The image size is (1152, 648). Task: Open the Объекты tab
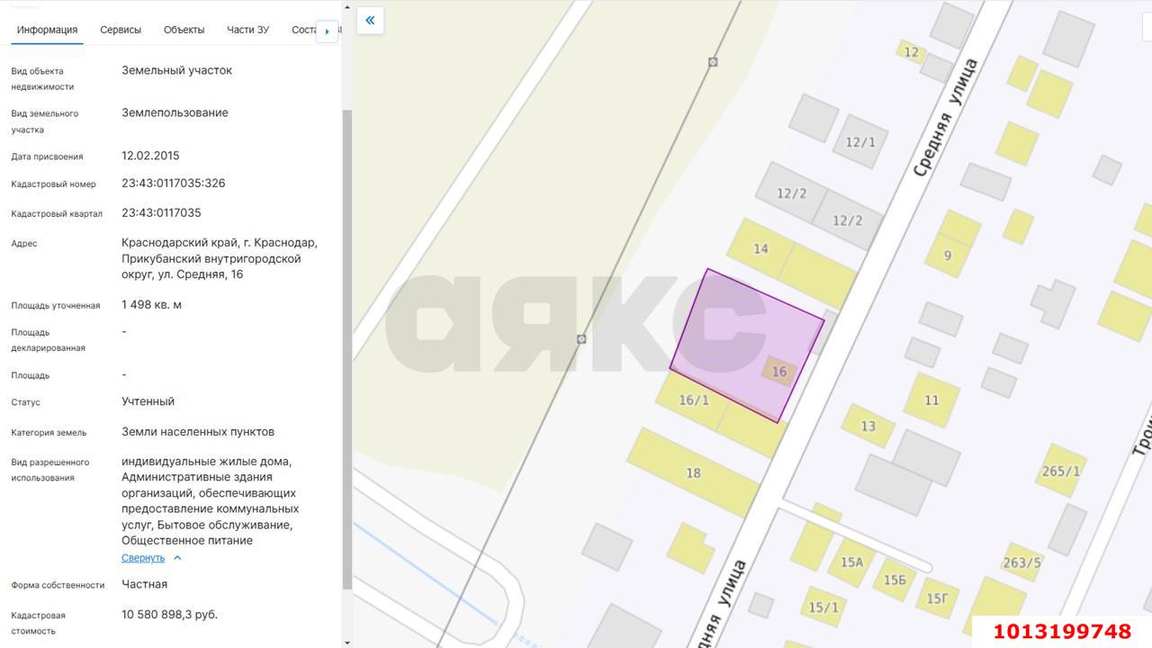pyautogui.click(x=184, y=30)
